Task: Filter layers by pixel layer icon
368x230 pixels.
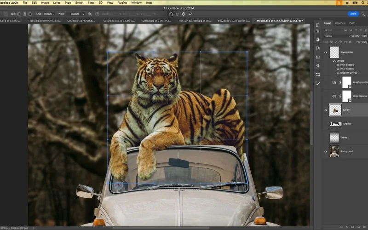Action: (345, 30)
